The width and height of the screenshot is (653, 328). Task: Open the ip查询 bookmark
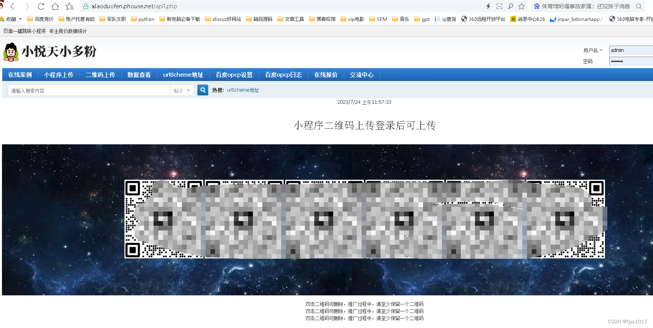click(x=445, y=19)
